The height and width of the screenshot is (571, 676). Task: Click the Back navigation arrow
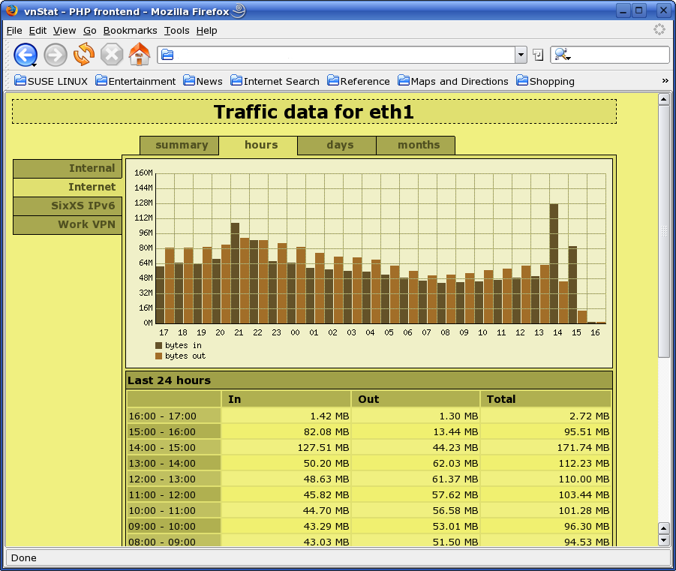tap(26, 55)
